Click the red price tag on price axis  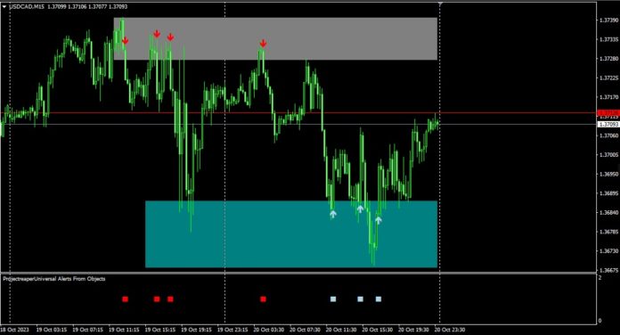tap(608, 113)
